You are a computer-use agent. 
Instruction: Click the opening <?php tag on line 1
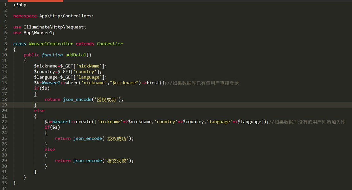pos(20,5)
